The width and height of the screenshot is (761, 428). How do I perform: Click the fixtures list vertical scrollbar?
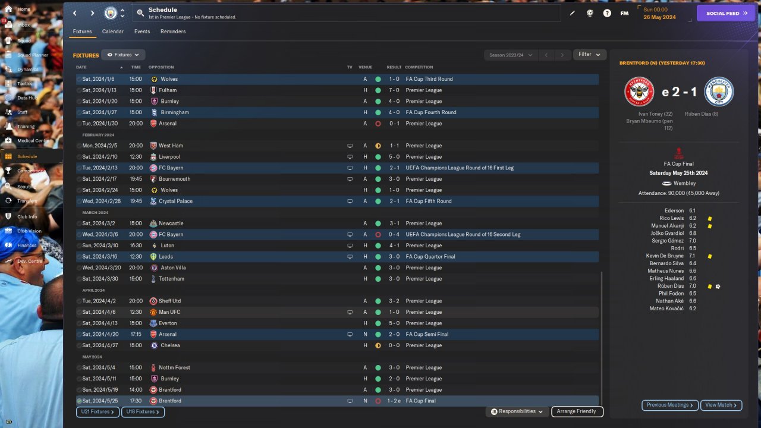coord(602,338)
